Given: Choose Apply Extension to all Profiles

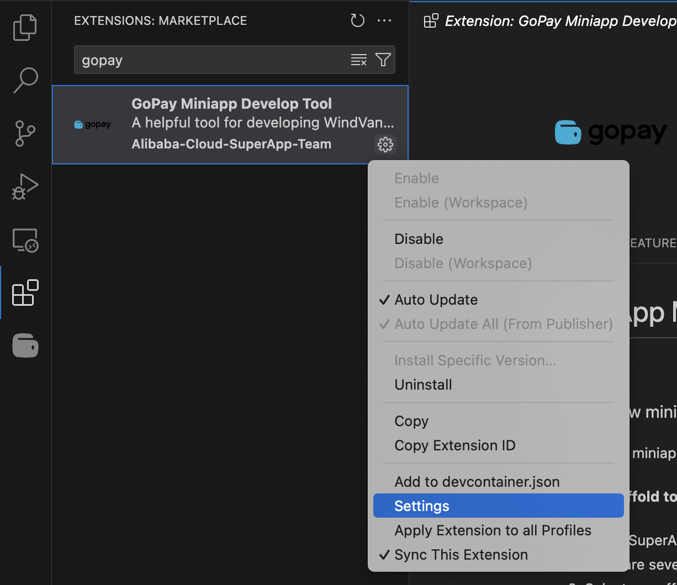Looking at the screenshot, I should pyautogui.click(x=499, y=530).
